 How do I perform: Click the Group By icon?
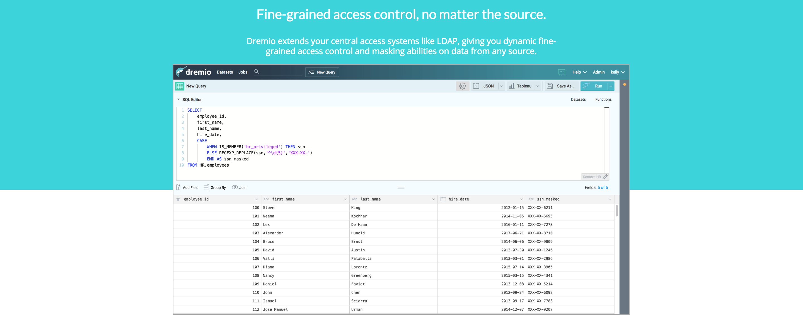click(x=206, y=187)
